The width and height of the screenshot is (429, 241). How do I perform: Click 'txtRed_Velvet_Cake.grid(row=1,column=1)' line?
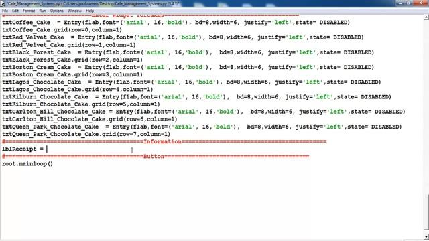click(x=68, y=45)
